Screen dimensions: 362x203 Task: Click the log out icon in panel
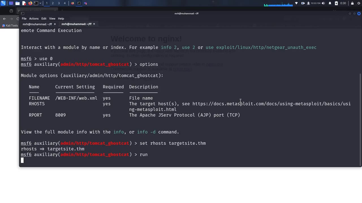tap(358, 3)
